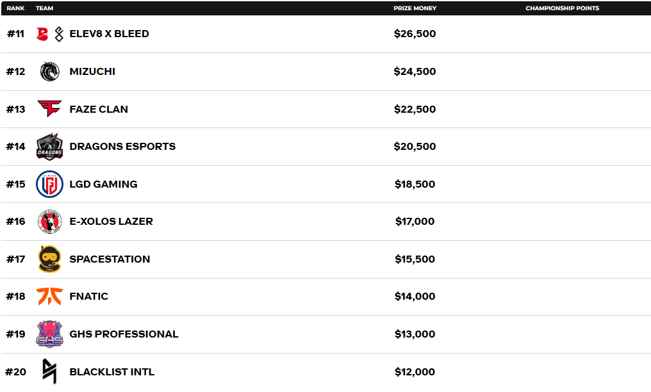Image resolution: width=651 pixels, height=392 pixels.
Task: Click the GHS Professional logo
Action: 49,334
